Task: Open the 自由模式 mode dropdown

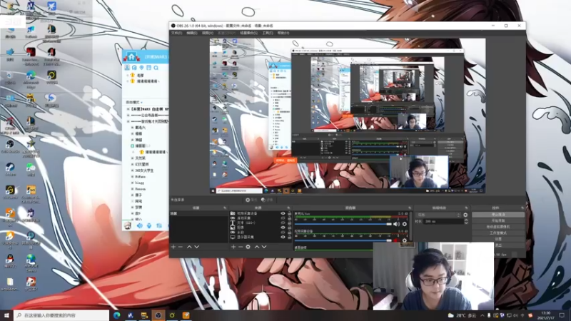Action: pos(134,102)
